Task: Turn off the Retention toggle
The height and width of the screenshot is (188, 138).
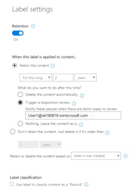Action: point(18,33)
